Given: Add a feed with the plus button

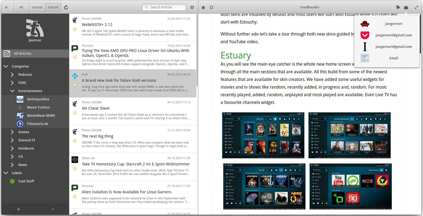Looking at the screenshot, I should [19, 209].
